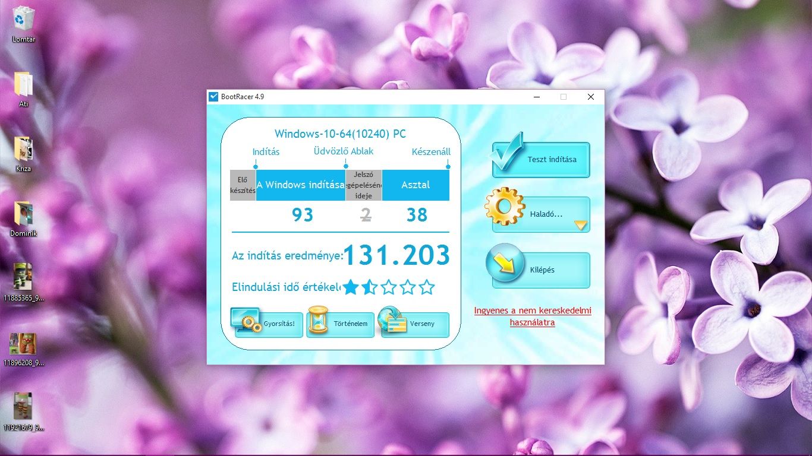812x456 pixels.
Task: Click the orange gear icon beside Haladó
Action: tap(505, 206)
